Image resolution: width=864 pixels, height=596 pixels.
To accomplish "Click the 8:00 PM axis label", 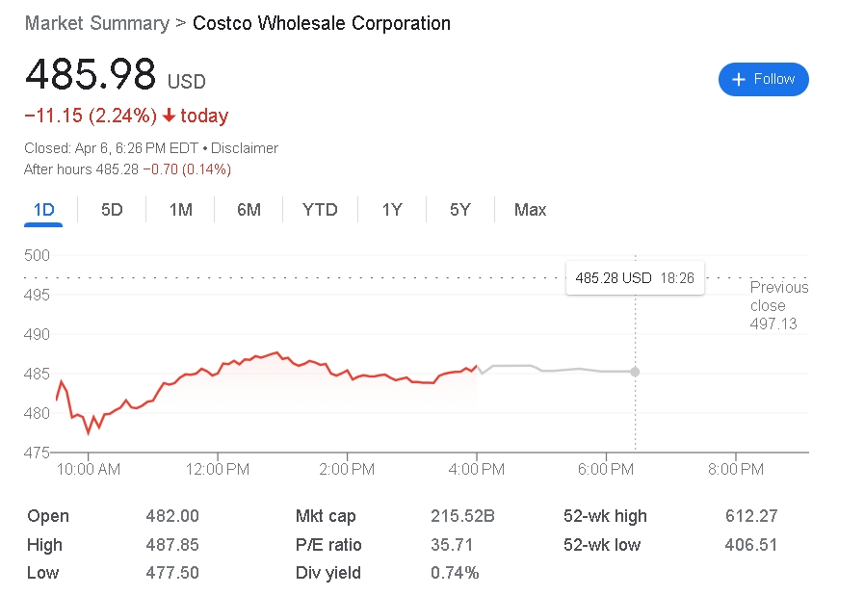I will [736, 469].
